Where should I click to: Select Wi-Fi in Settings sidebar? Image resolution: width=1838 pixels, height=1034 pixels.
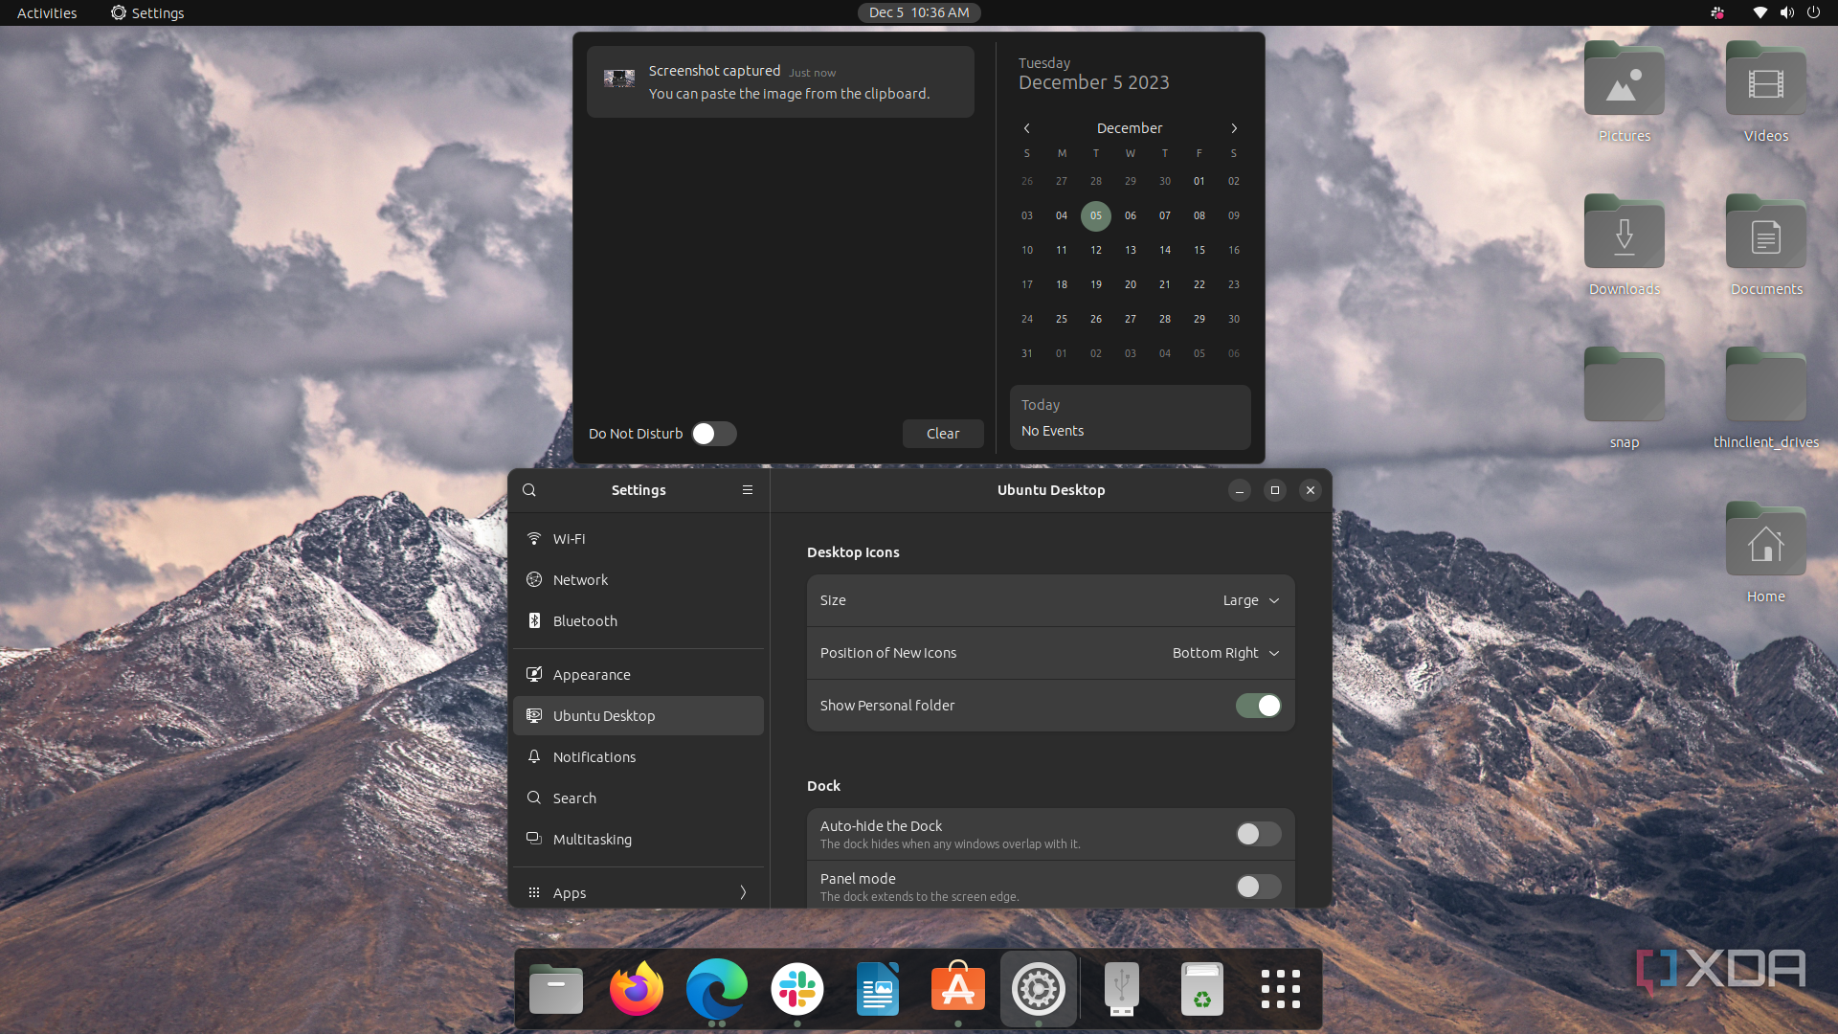tap(639, 539)
